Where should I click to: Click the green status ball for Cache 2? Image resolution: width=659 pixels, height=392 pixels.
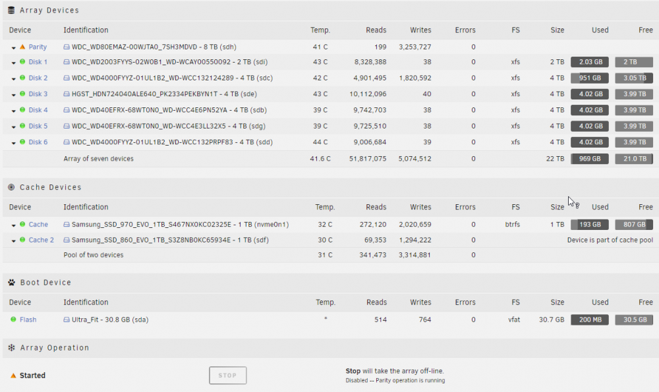tap(22, 240)
